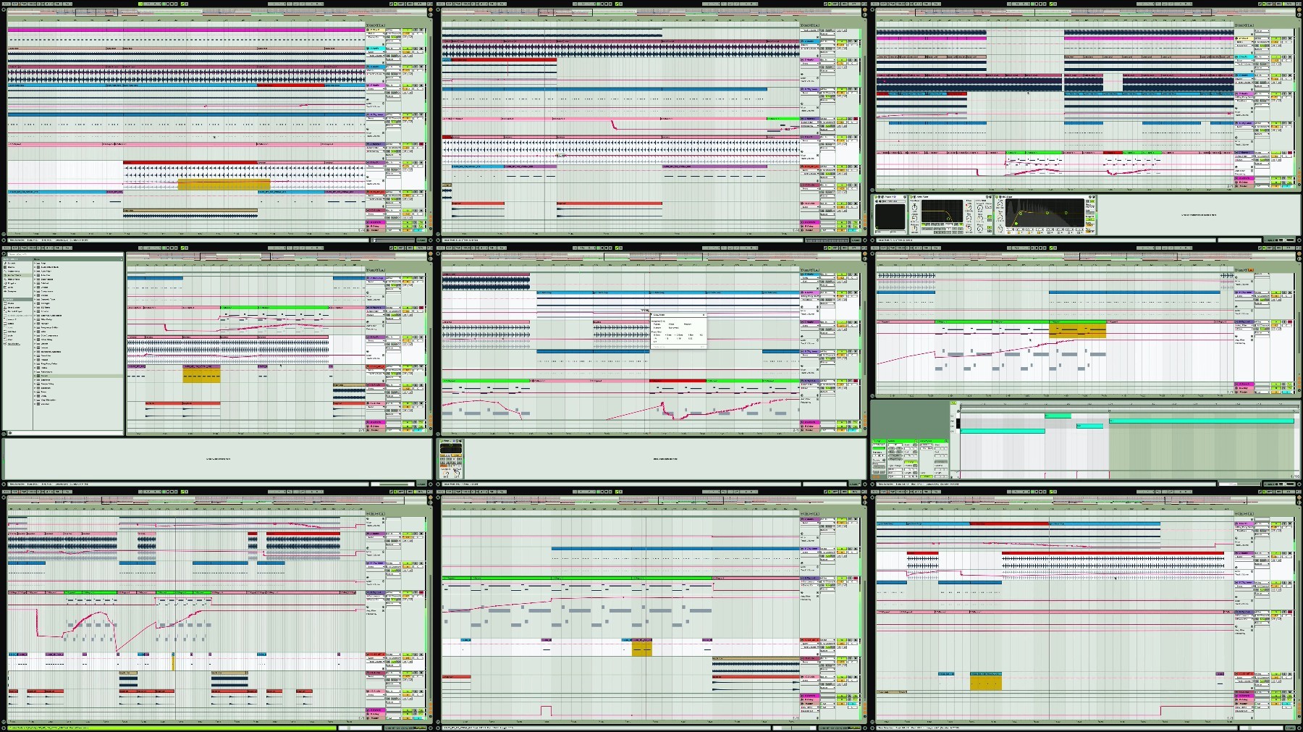This screenshot has height=732, width=1303.
Task: Select the top short cyan MIDI note
Action: click(1058, 416)
